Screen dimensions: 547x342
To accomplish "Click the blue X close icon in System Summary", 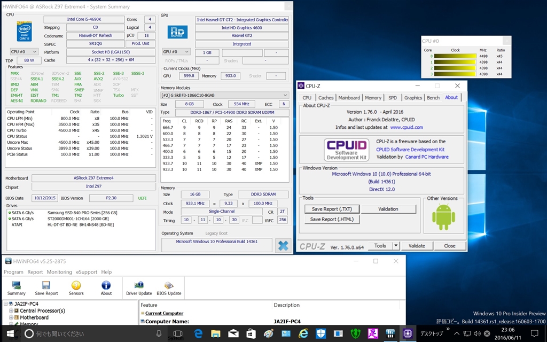I will [x=283, y=245].
